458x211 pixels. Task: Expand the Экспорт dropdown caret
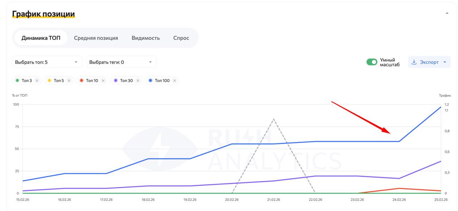coord(445,62)
